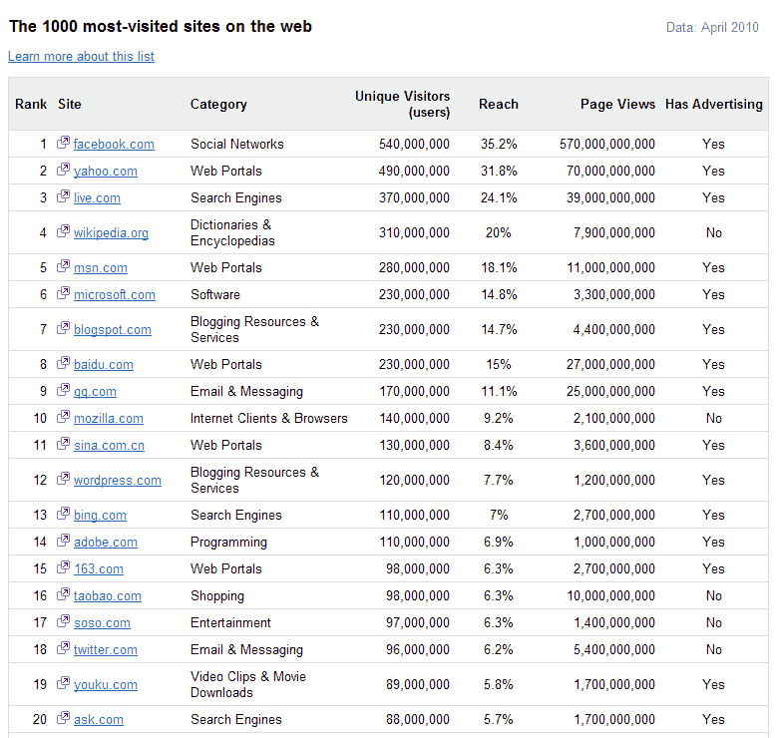Click the 'Data: April 2010' label
780x738 pixels.
click(x=712, y=27)
